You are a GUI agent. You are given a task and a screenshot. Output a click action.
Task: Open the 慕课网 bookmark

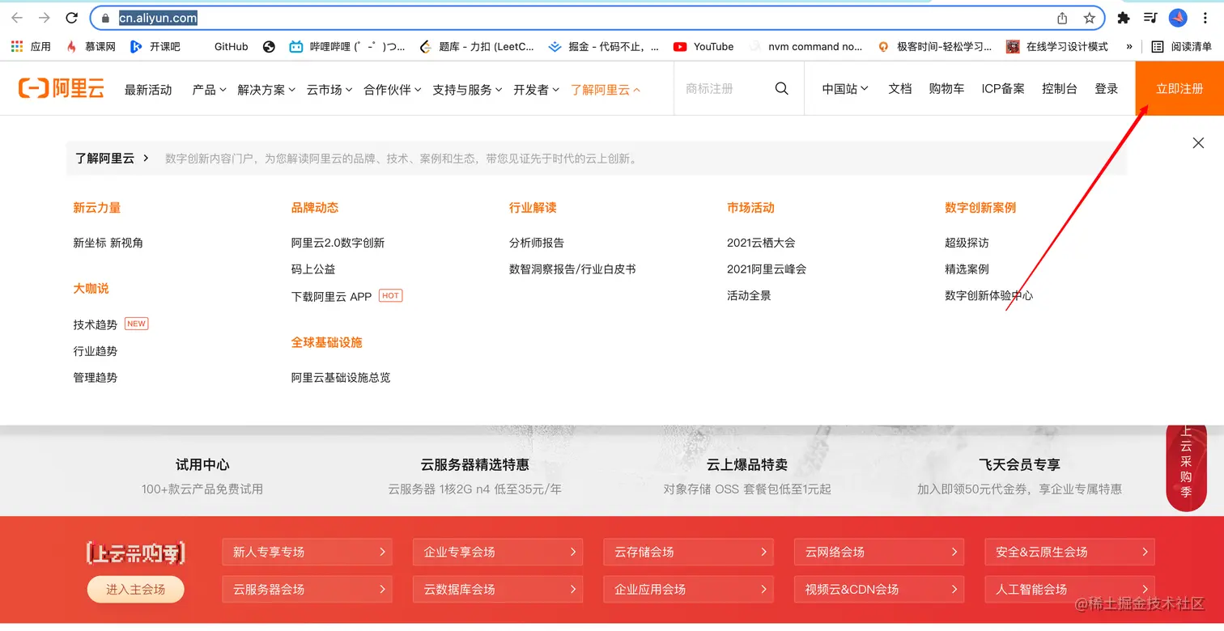click(91, 47)
